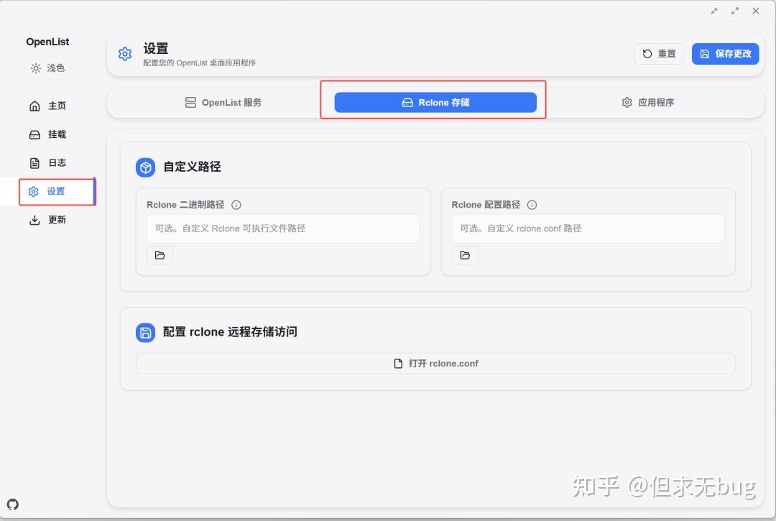
Task: Switch to the Rclone 存储 tab
Action: point(435,103)
